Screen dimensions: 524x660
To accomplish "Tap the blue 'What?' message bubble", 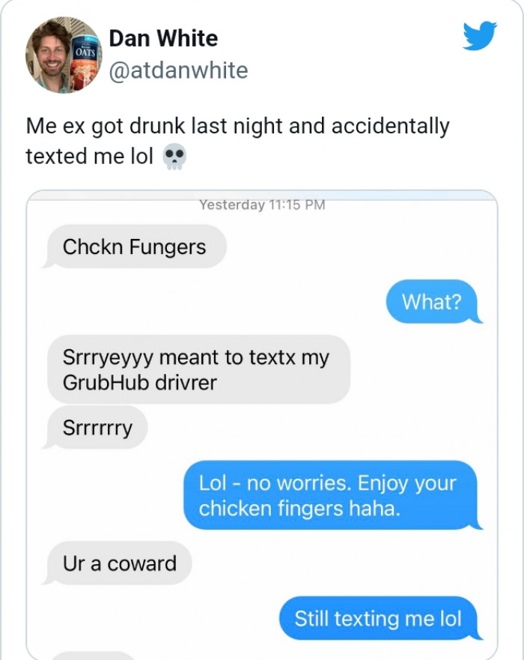I will pos(434,302).
